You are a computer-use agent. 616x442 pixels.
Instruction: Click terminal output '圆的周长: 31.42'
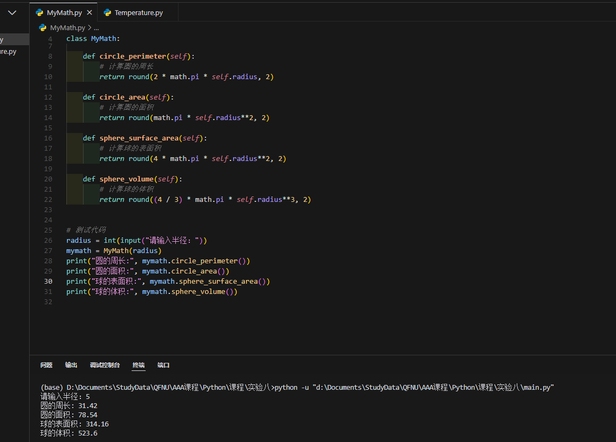[x=69, y=405]
